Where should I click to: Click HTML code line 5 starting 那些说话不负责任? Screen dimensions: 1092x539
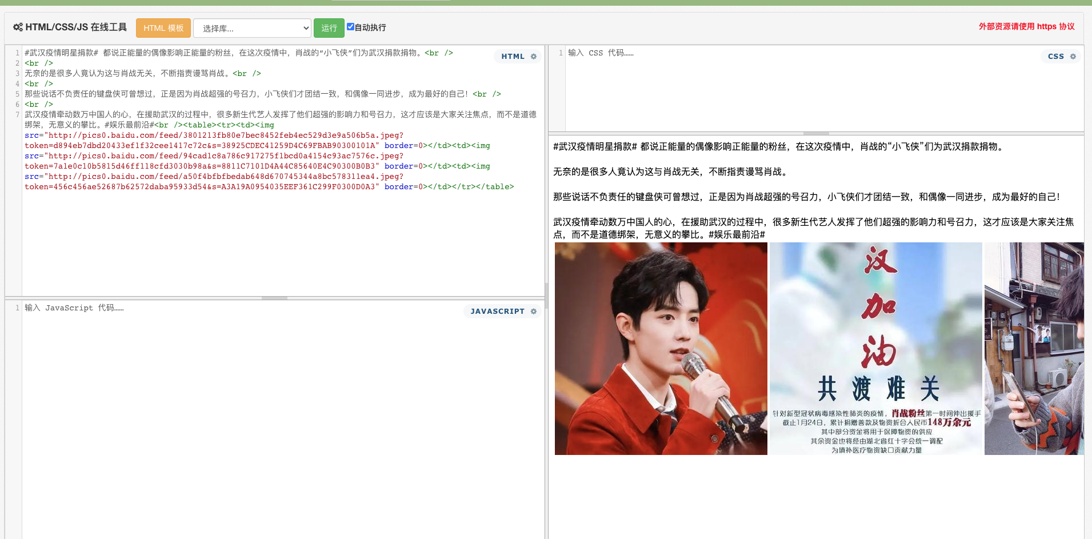pos(262,94)
